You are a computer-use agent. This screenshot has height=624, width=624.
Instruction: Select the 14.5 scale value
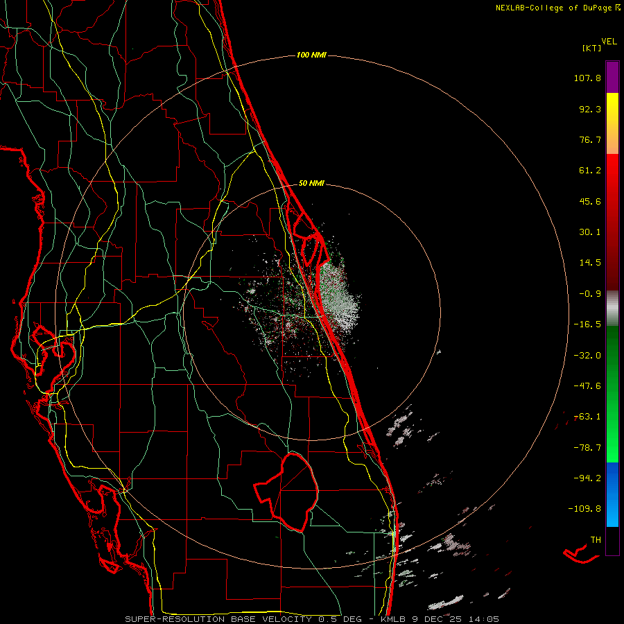[590, 263]
